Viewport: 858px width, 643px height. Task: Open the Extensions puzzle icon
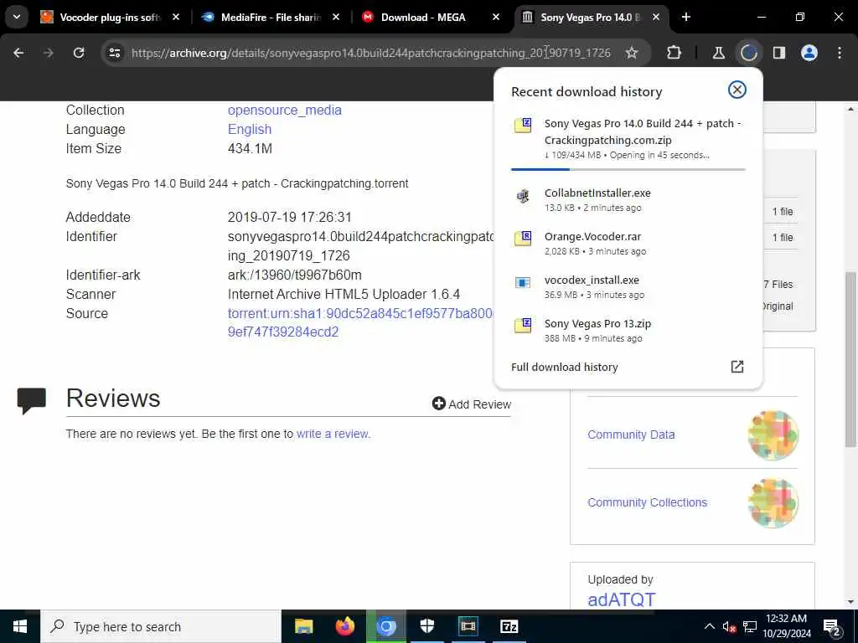pos(675,53)
